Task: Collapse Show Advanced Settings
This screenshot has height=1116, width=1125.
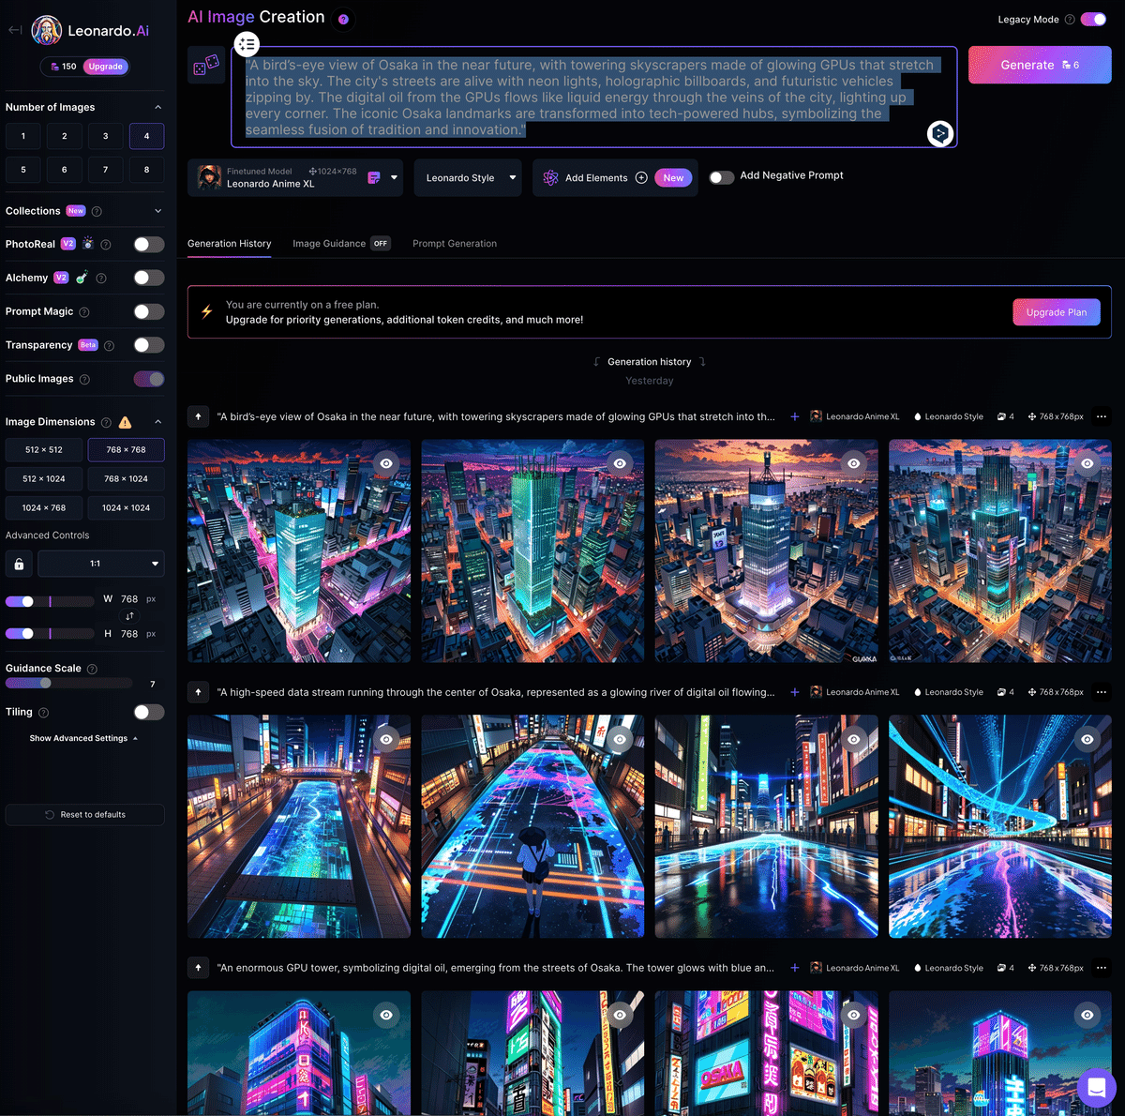Action: (83, 738)
